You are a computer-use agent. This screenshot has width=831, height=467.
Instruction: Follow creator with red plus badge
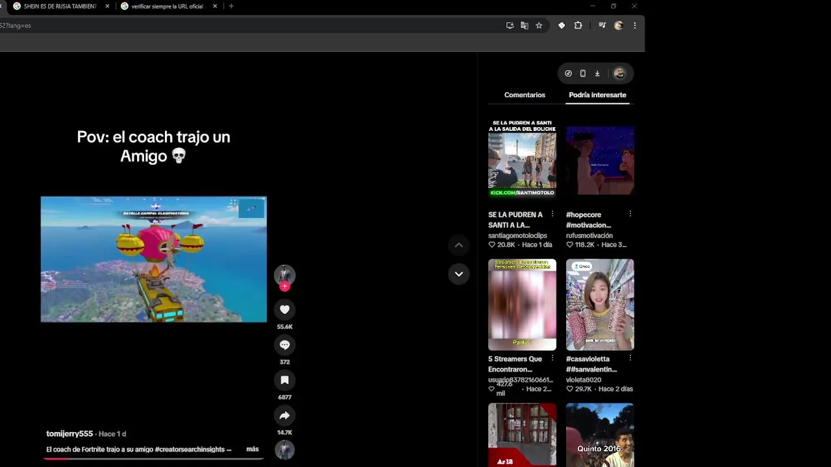284,286
